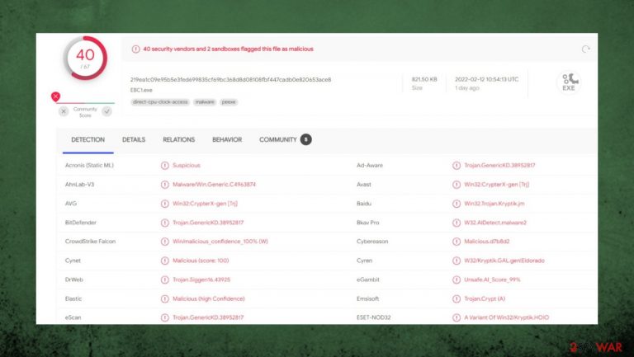Screen dimensions: 634x357
Task: Switch to the DETAILS tab
Action: tap(134, 139)
